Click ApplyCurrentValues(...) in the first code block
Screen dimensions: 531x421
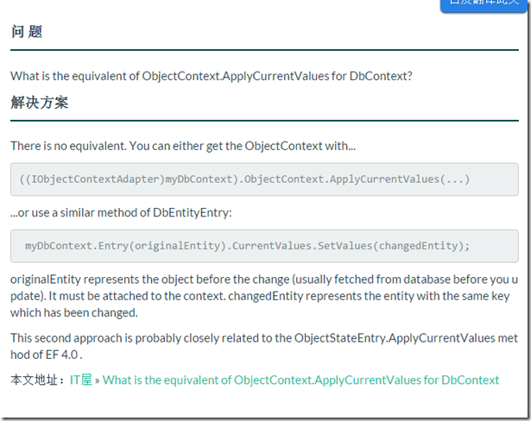pyautogui.click(x=400, y=179)
